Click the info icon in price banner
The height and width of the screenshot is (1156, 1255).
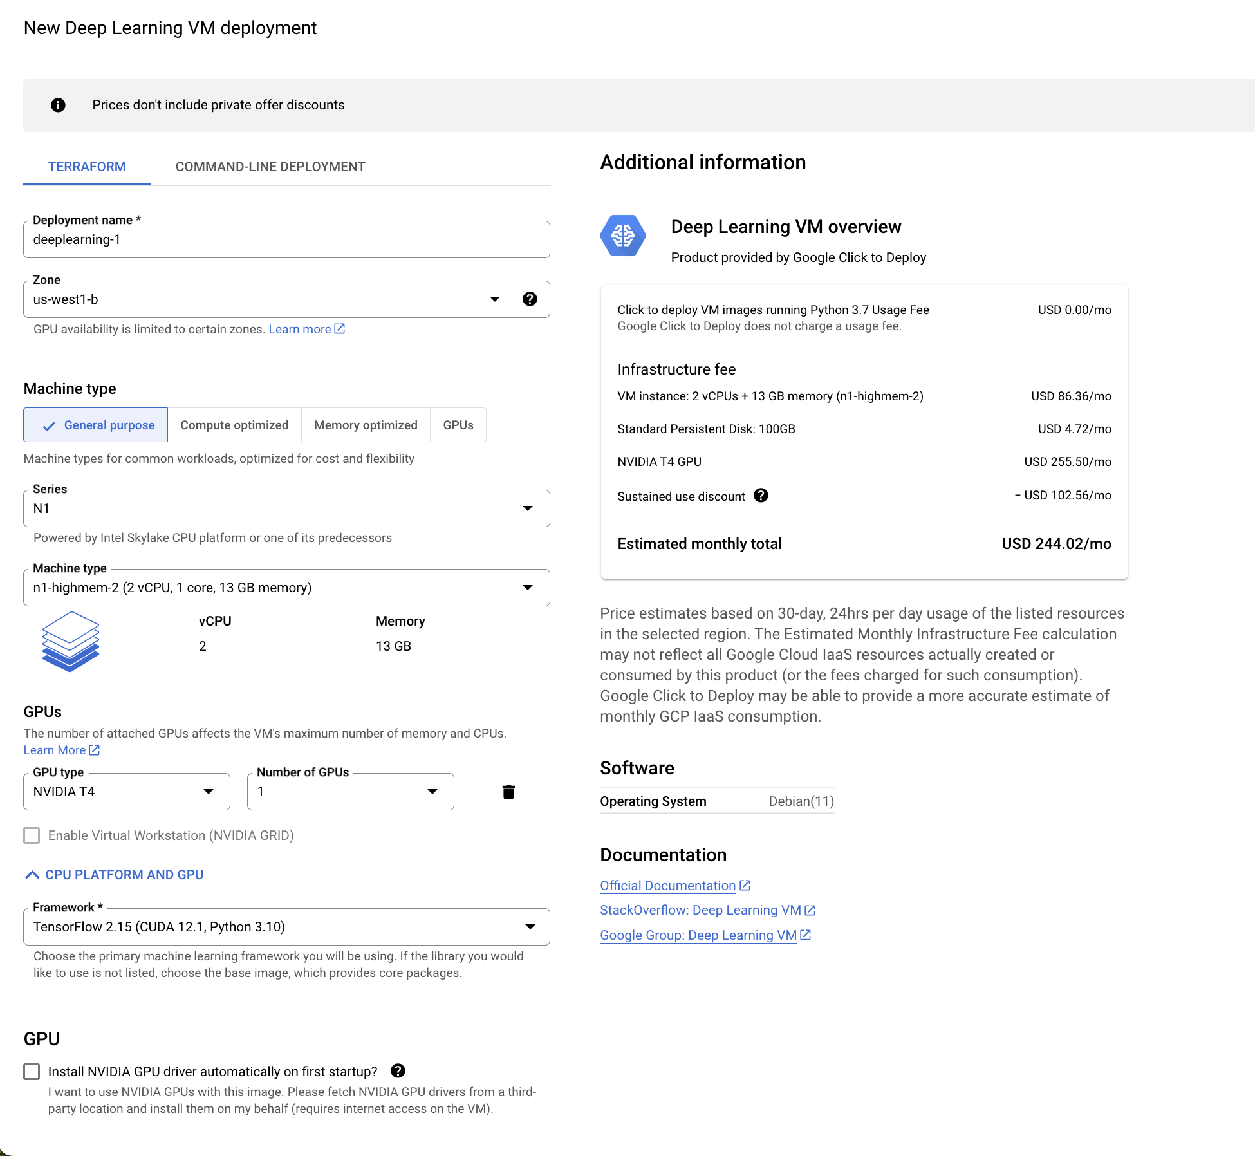tap(58, 105)
